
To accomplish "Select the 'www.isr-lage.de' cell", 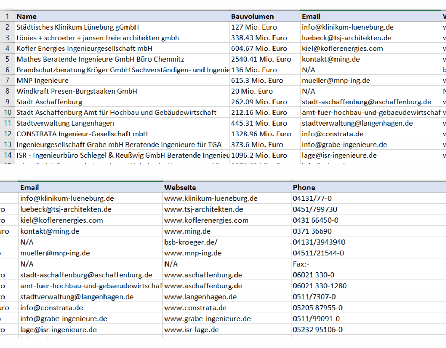I will [x=227, y=330].
